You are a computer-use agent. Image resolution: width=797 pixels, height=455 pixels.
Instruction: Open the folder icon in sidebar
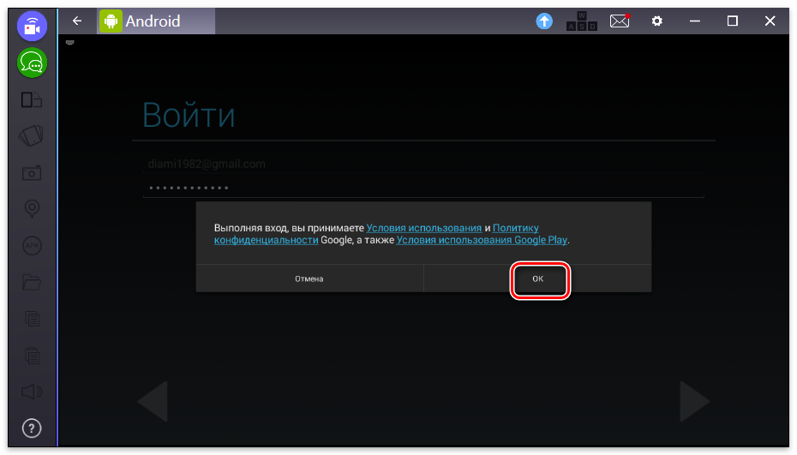(x=32, y=281)
